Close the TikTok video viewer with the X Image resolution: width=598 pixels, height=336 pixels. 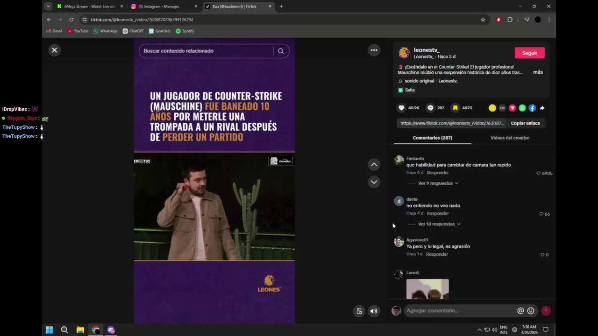(55, 50)
